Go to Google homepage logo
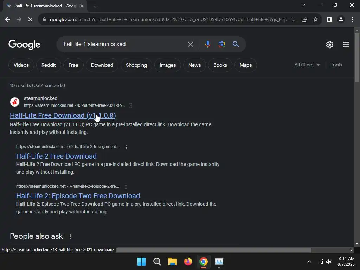Image resolution: width=360 pixels, height=270 pixels. pos(24,45)
